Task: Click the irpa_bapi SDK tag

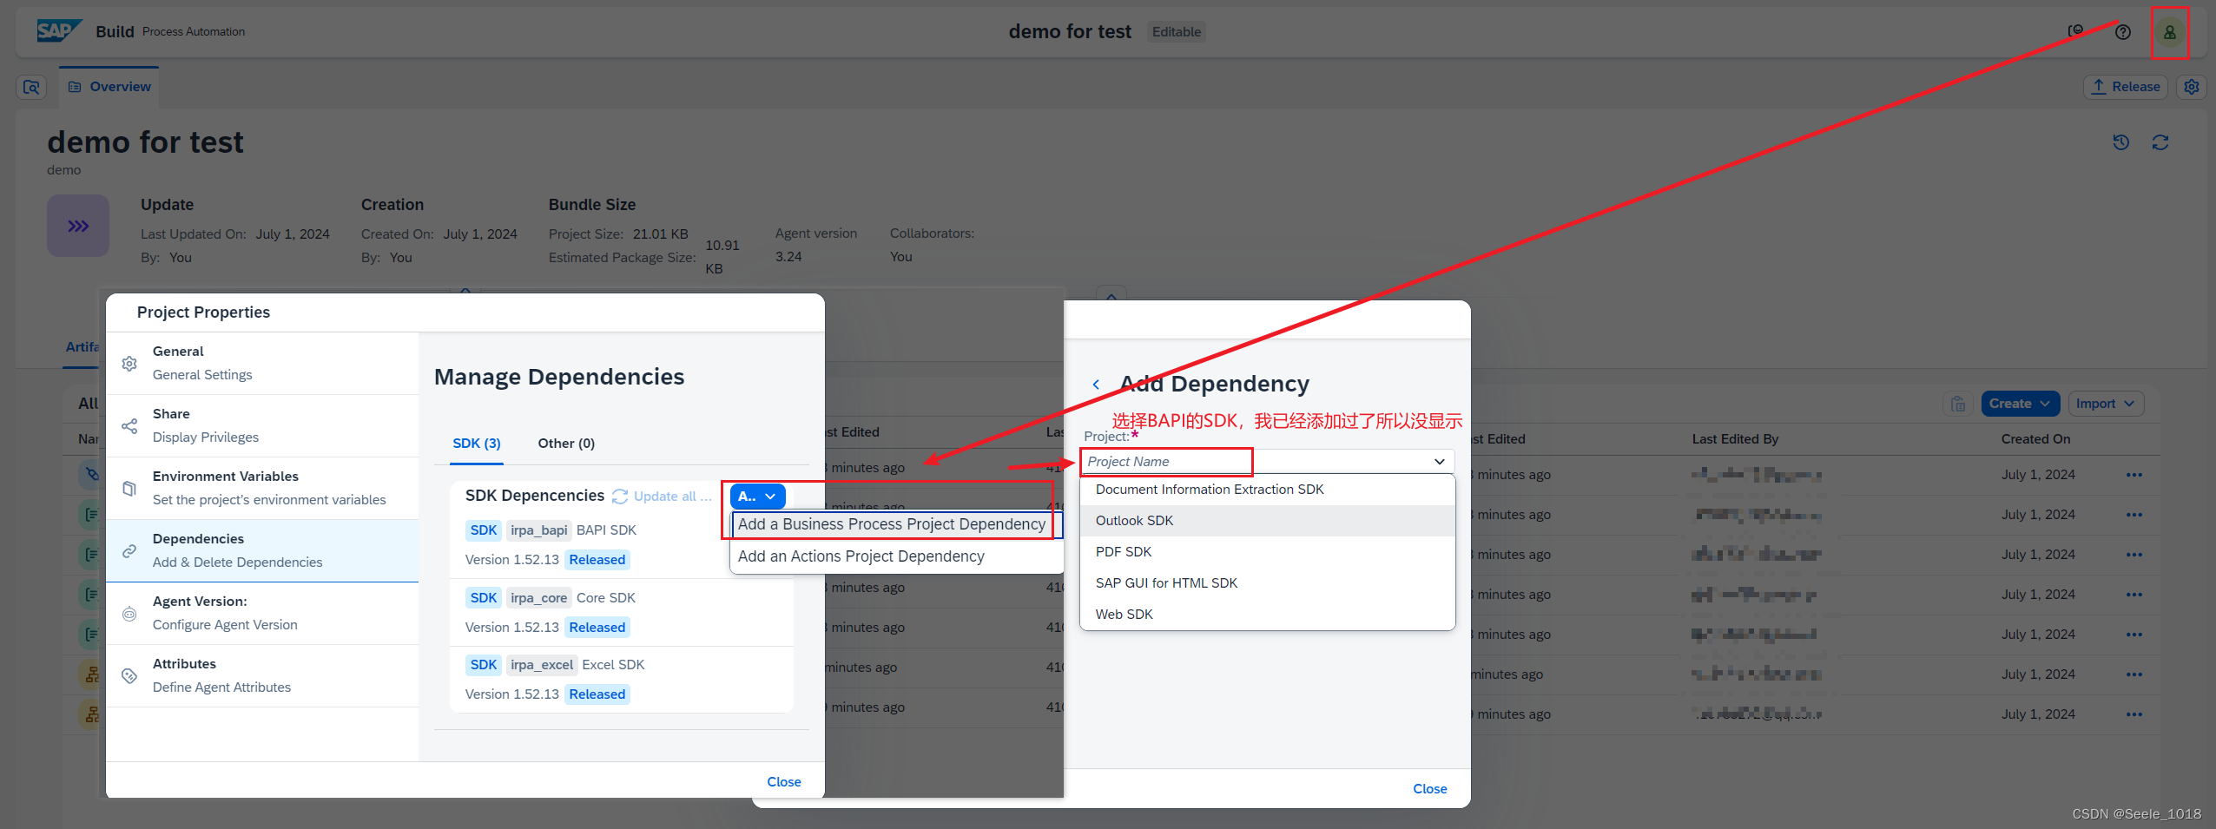Action: [538, 530]
